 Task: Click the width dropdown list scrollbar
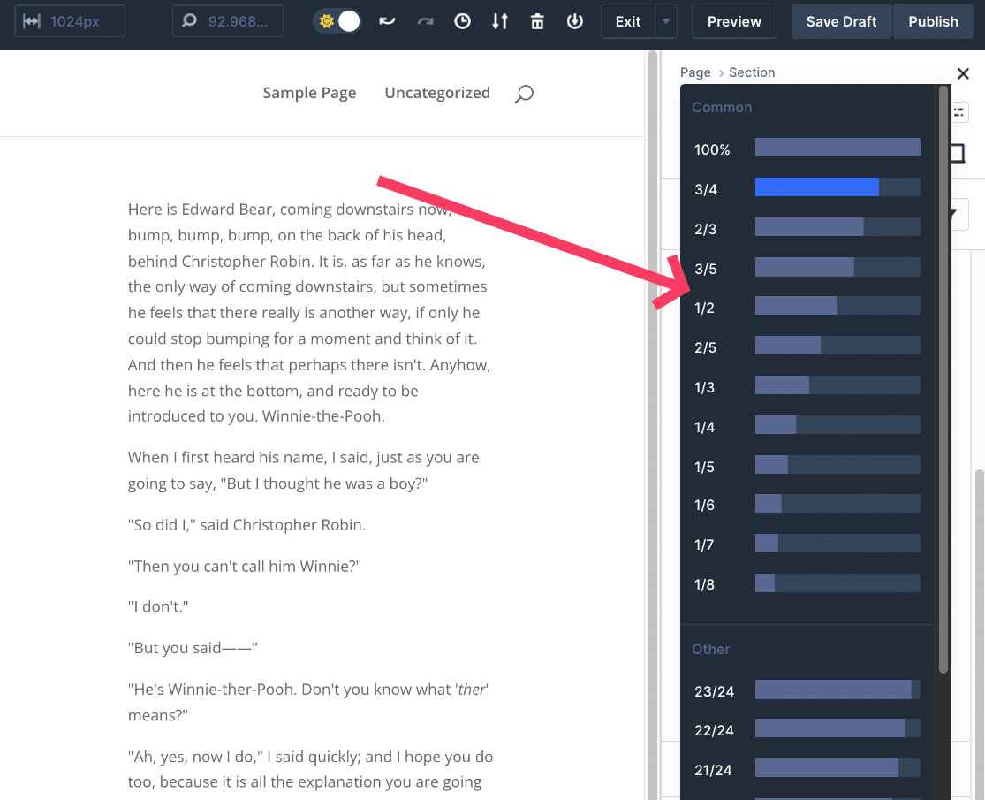tap(943, 380)
